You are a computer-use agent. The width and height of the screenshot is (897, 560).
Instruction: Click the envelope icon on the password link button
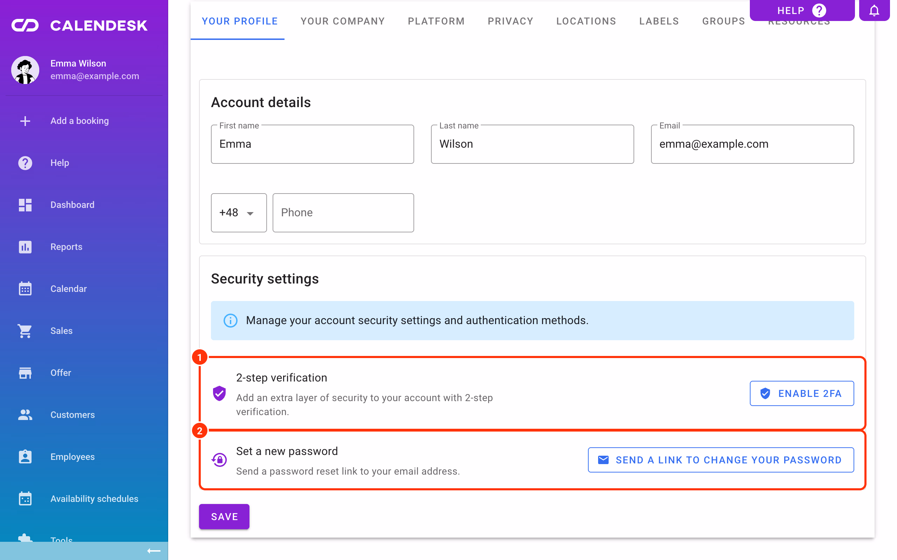pyautogui.click(x=603, y=460)
